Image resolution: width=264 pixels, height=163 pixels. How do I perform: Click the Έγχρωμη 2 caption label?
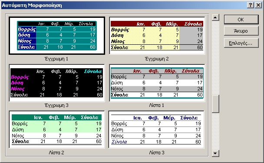coord(157,59)
